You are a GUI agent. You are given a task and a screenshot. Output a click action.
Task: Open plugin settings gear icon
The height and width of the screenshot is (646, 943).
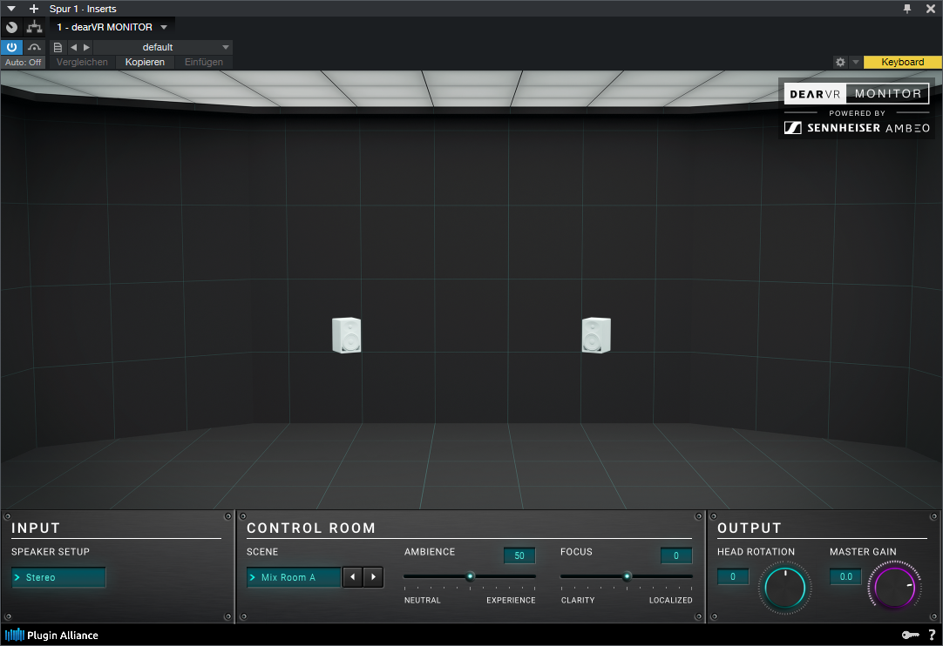pyautogui.click(x=840, y=63)
